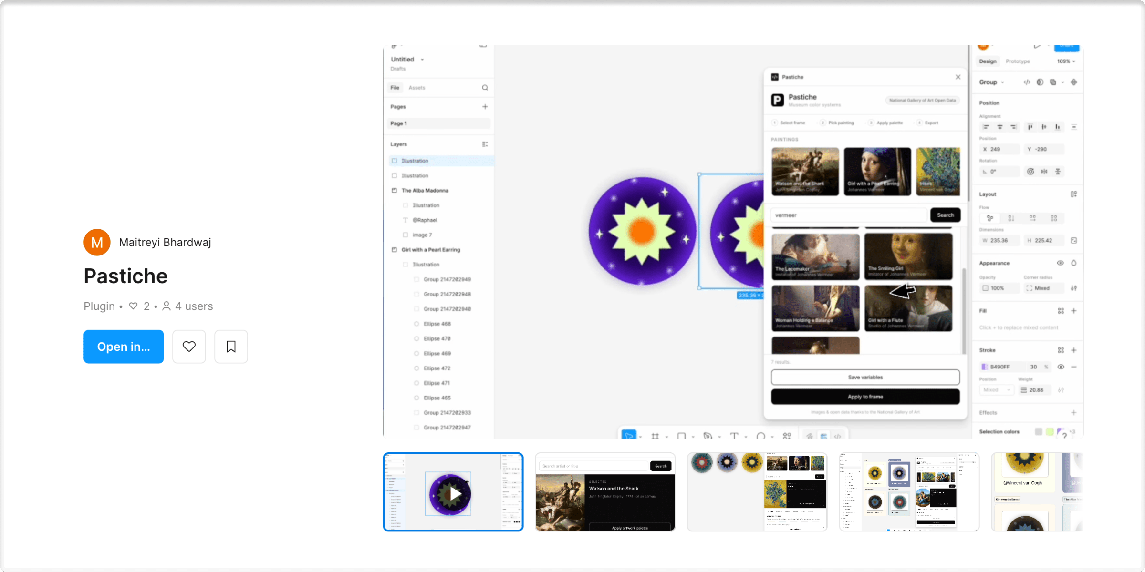This screenshot has height=572, width=1145.
Task: Click the light green Selection colors swatch
Action: click(x=1050, y=431)
